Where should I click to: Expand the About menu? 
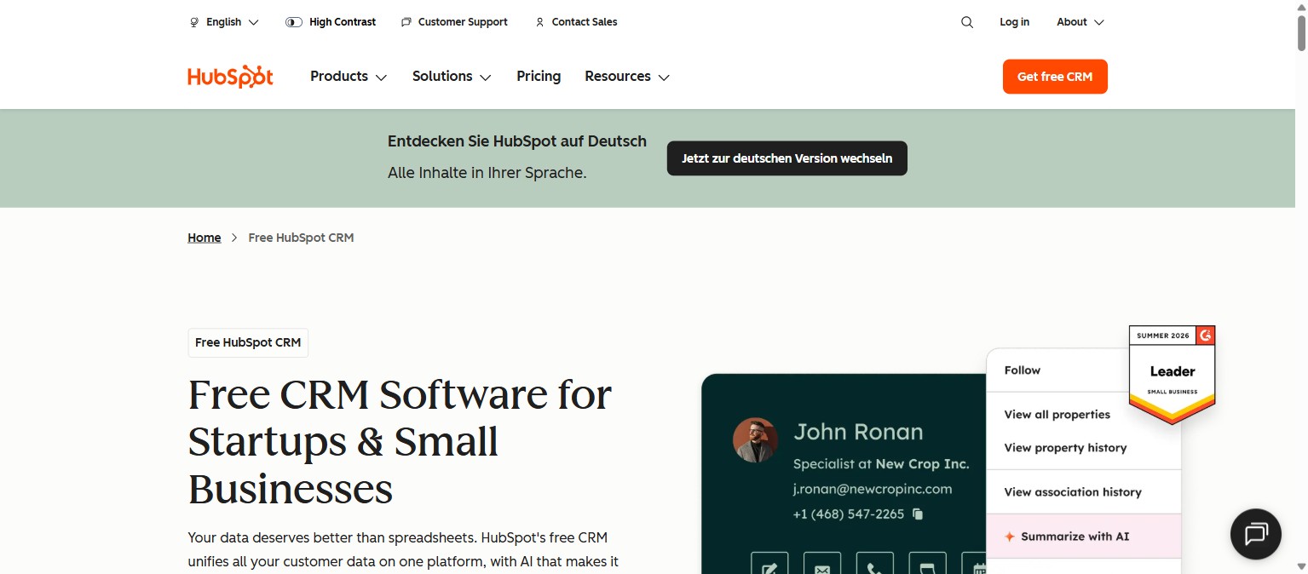(1080, 22)
